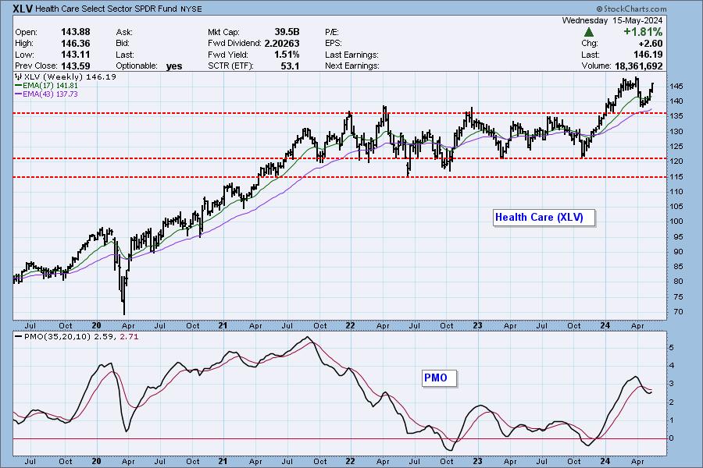Click the NYSE exchange label
Screen dimensions: 703x468
click(x=191, y=9)
